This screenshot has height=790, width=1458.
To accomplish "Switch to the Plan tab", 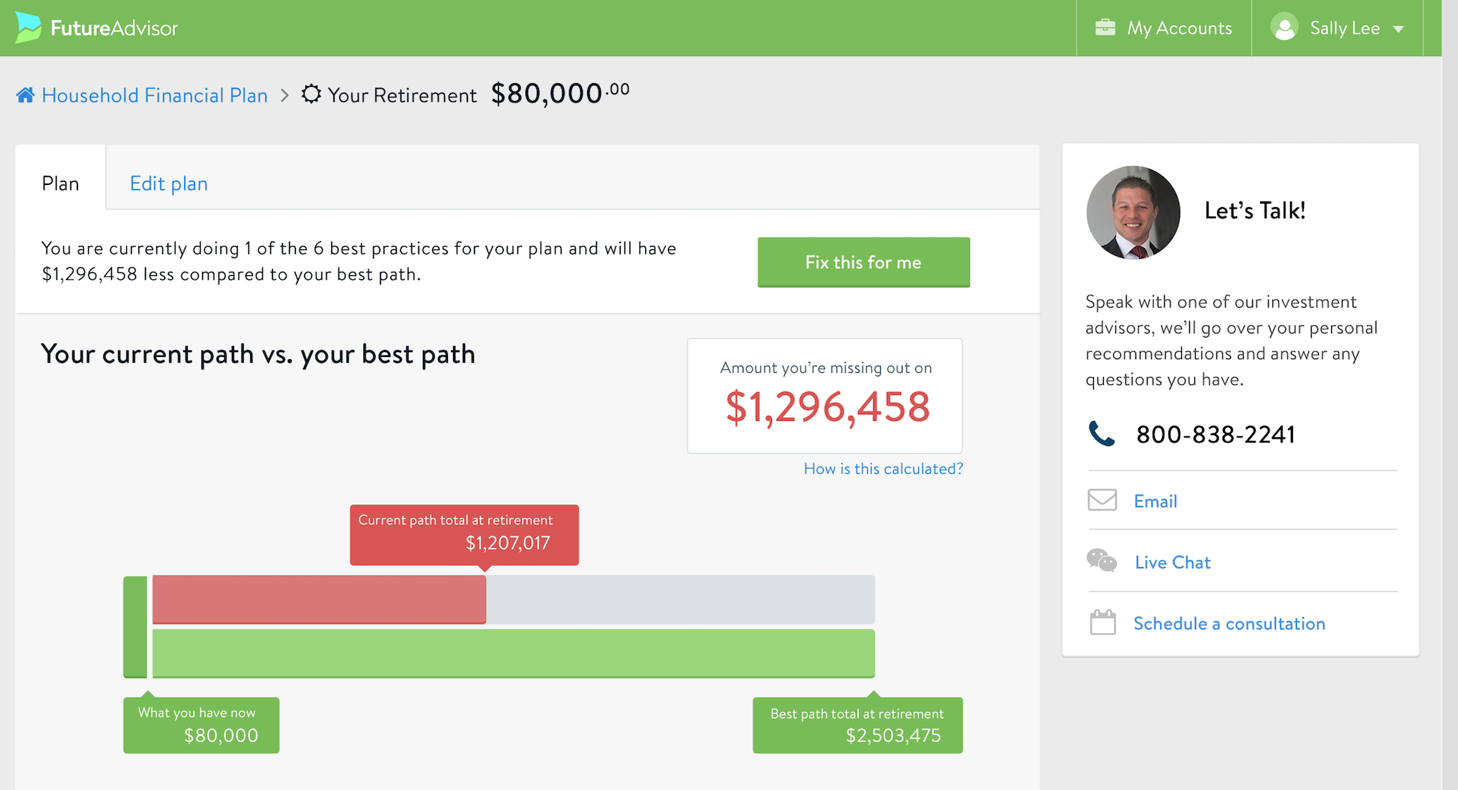I will click(60, 183).
